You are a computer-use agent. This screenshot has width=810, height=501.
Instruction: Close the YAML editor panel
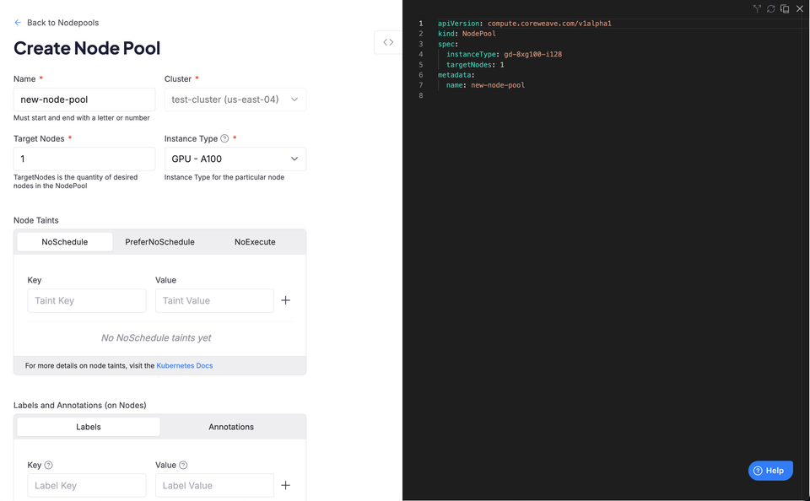(x=799, y=8)
